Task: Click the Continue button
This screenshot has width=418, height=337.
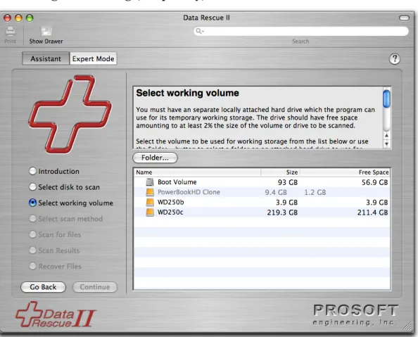Action: (x=95, y=287)
